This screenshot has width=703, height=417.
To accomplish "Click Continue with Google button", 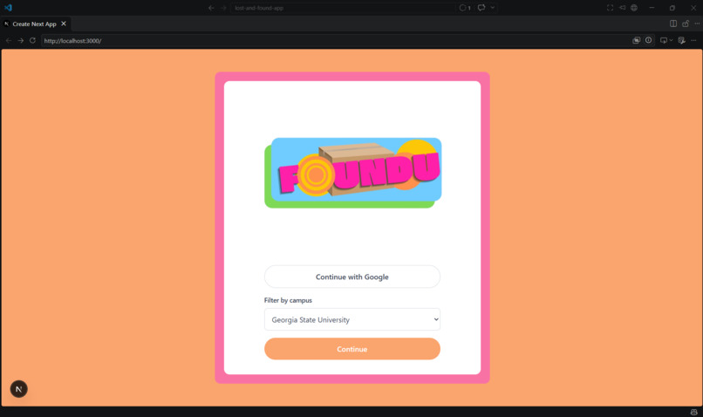I will click(x=352, y=277).
